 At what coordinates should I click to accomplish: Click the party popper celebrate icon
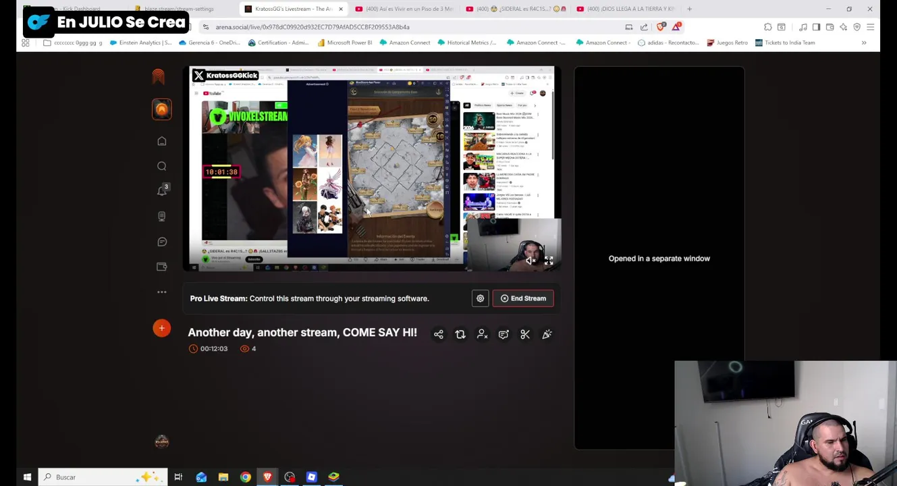click(547, 334)
